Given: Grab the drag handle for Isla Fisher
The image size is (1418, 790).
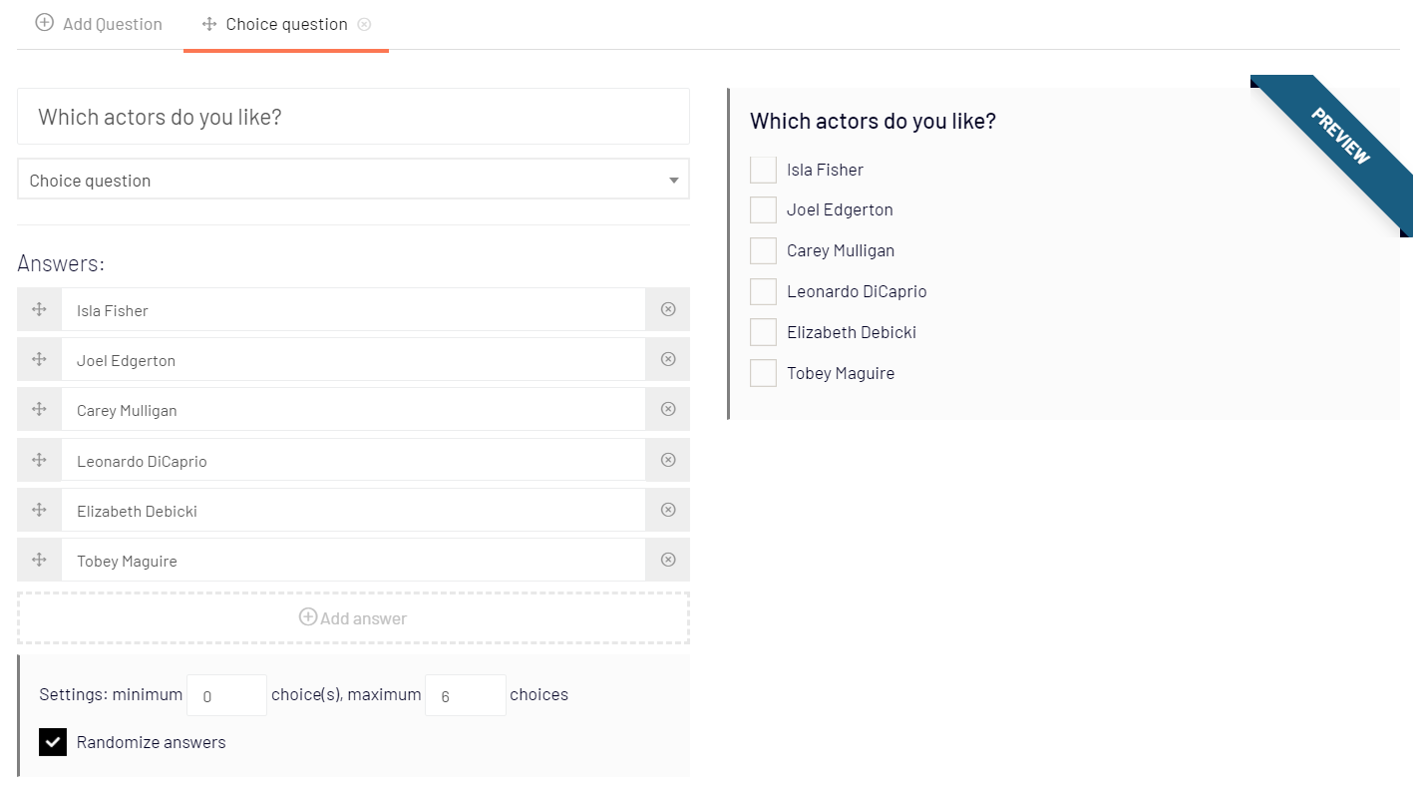Looking at the screenshot, I should tap(40, 309).
